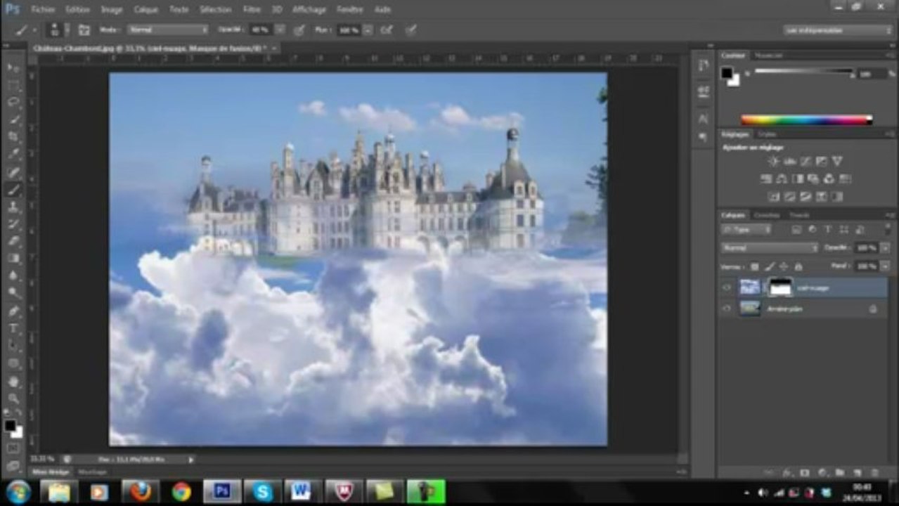Screen dimensions: 899x506
Task: Open the layer blend mode dropdown
Action: point(770,248)
